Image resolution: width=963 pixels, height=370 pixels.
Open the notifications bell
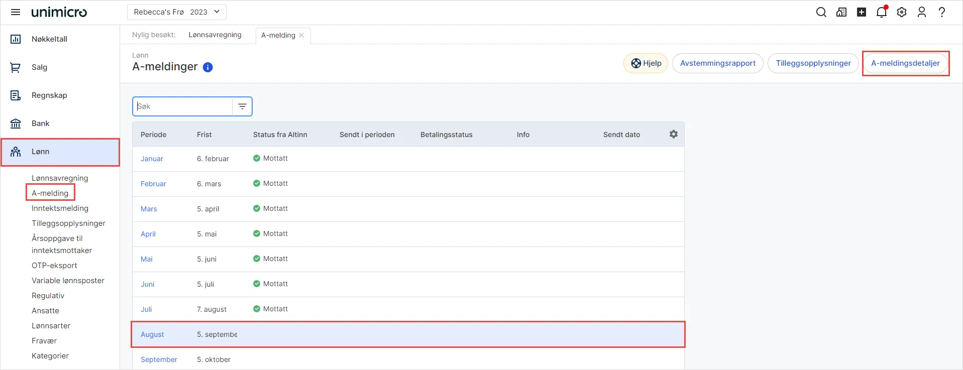coord(882,12)
